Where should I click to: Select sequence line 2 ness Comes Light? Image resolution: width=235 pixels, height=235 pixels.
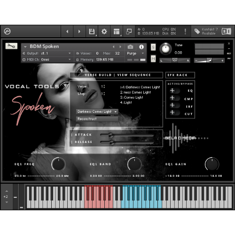tap(135, 93)
